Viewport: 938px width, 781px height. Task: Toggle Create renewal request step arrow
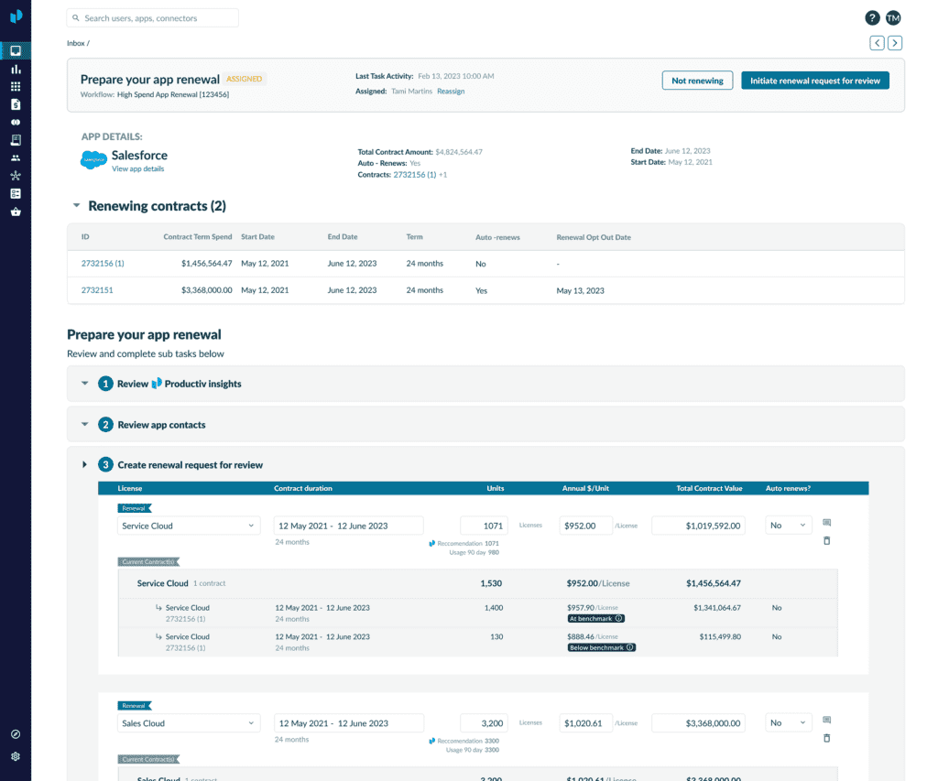[x=85, y=464]
